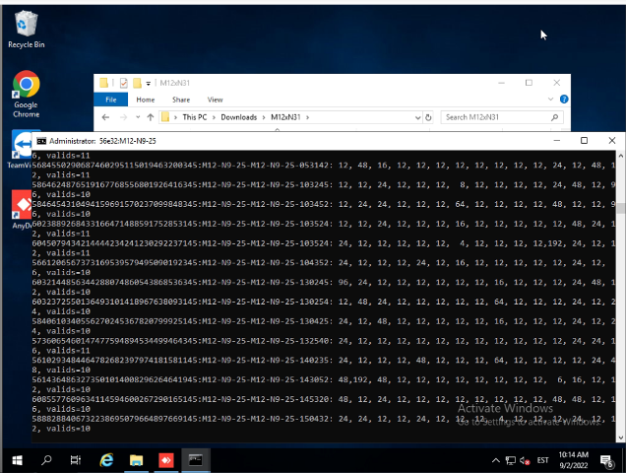Image resolution: width=626 pixels, height=473 pixels.
Task: Click the console scroll down arrow
Action: [x=620, y=438]
